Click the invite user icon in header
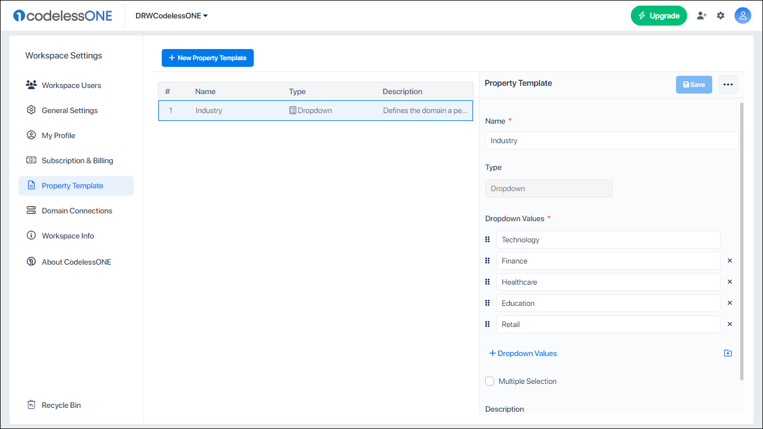 point(702,16)
